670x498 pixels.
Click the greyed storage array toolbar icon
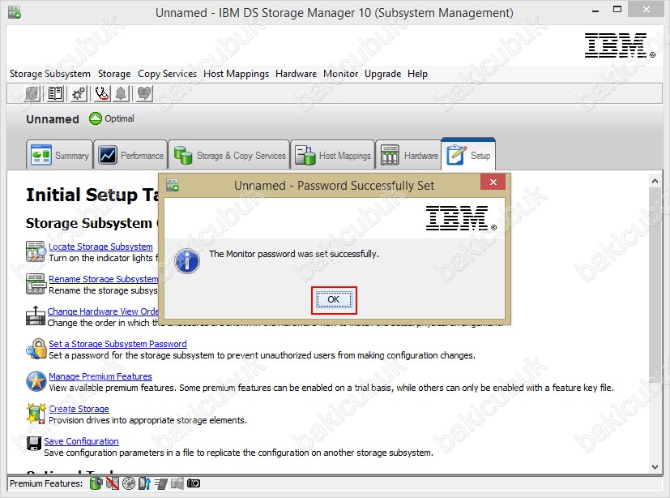[32, 94]
